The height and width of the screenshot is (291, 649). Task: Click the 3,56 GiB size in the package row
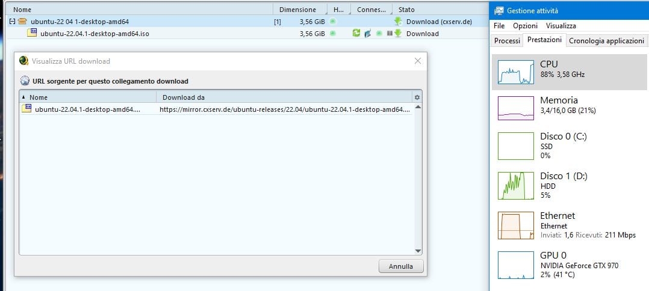pos(312,22)
